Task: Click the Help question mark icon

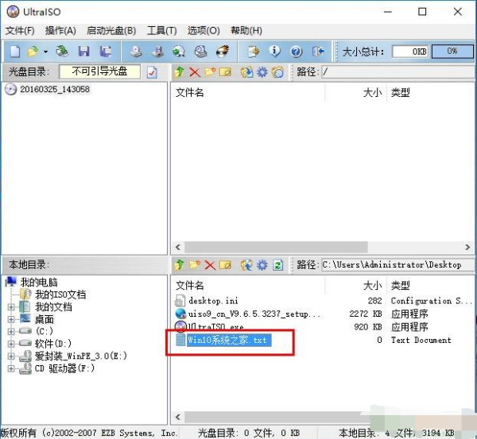Action: coord(297,52)
